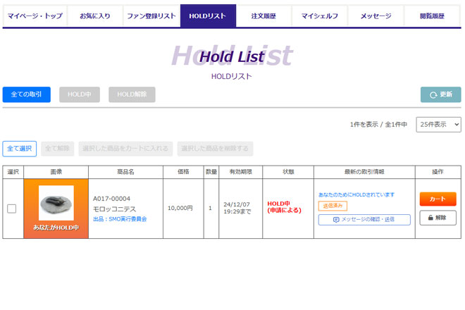Filter by 全ての取引

(27, 94)
